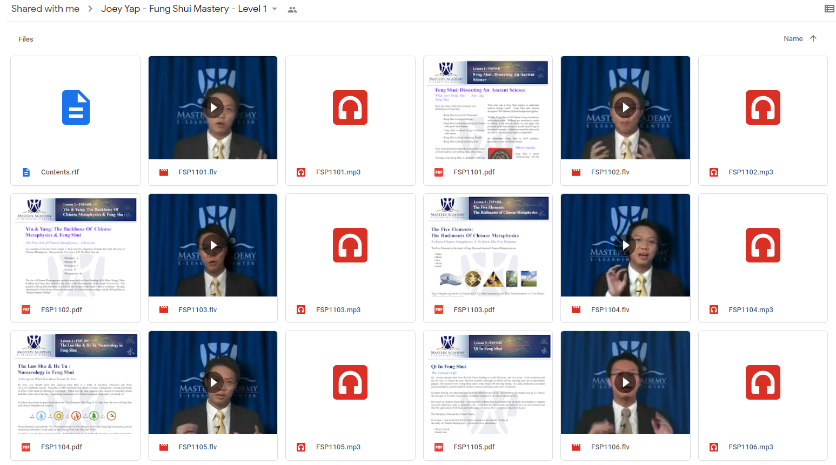Select the FSP1102.mp3 file name

(x=751, y=172)
